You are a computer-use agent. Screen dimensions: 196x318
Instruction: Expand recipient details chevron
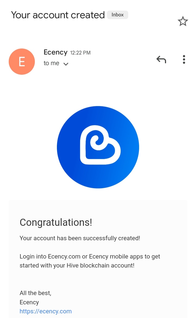[66, 64]
